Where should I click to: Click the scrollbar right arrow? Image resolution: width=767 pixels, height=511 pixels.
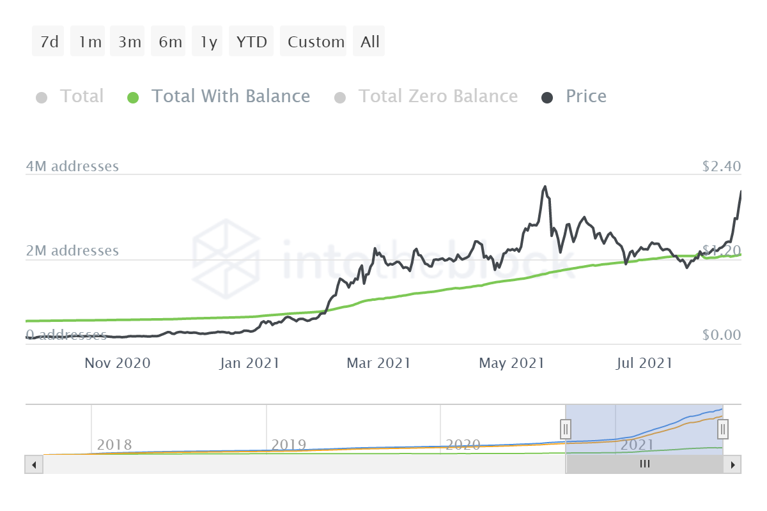click(x=734, y=464)
